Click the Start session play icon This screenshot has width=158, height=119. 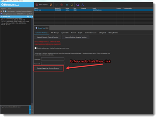point(56,5)
